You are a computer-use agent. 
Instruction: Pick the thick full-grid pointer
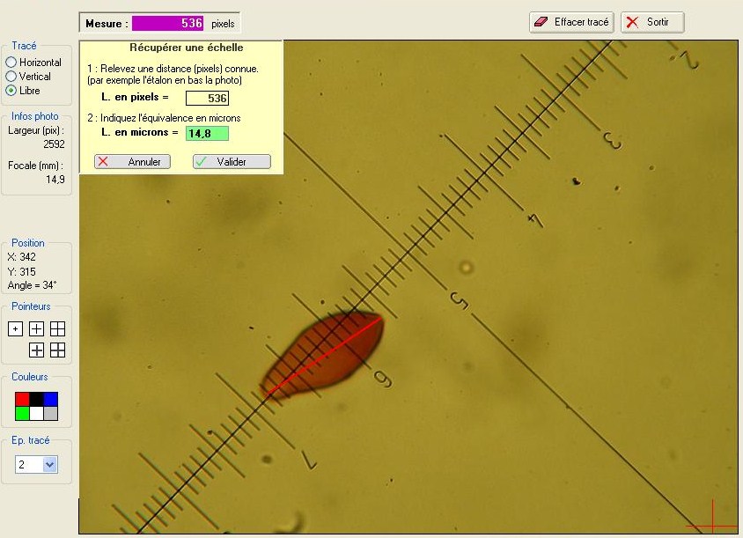pyautogui.click(x=57, y=350)
